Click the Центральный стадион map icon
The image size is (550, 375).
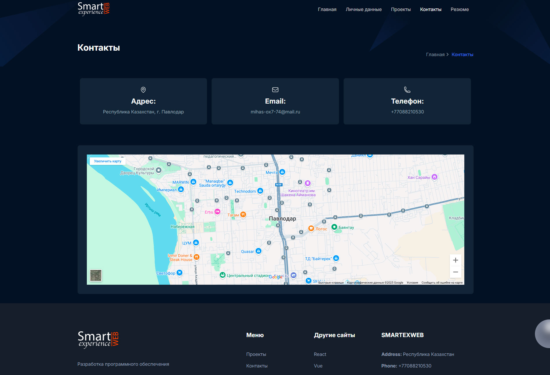223,275
